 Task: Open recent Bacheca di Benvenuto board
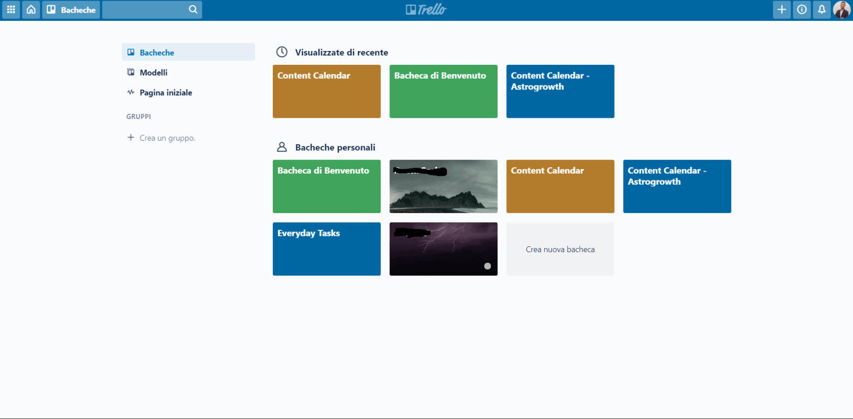click(x=443, y=91)
